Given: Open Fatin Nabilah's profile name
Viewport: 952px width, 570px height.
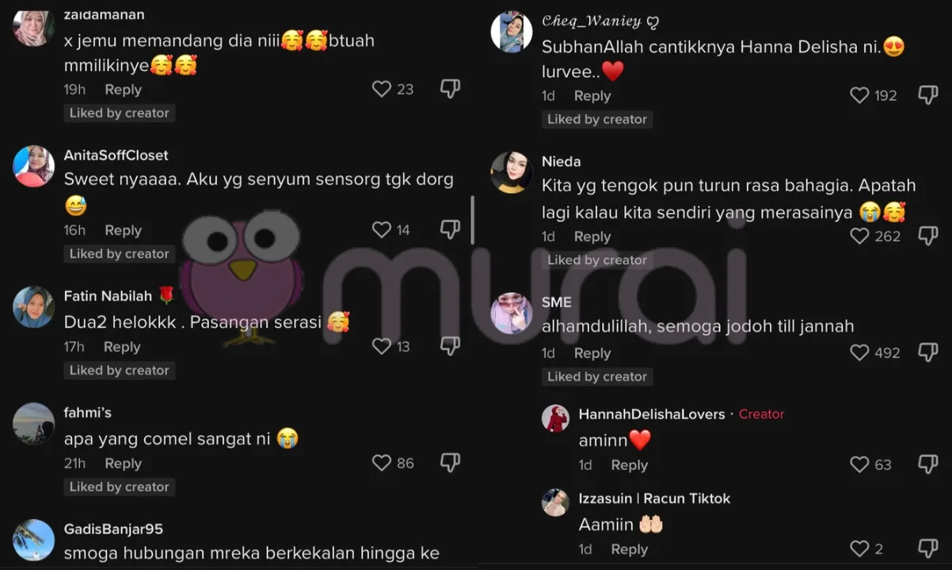Looking at the screenshot, I should coord(108,296).
